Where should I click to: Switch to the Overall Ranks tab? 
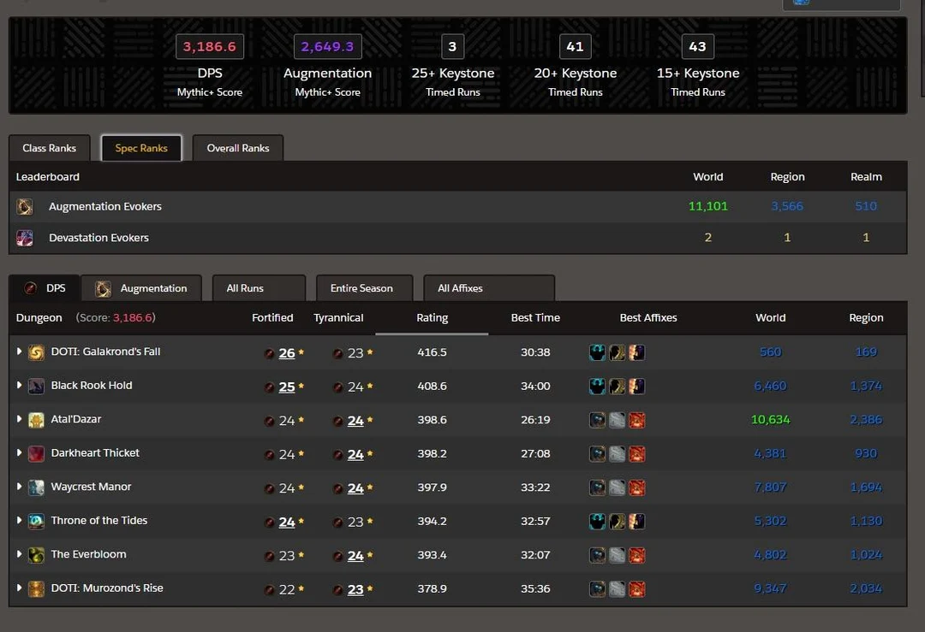coord(238,147)
